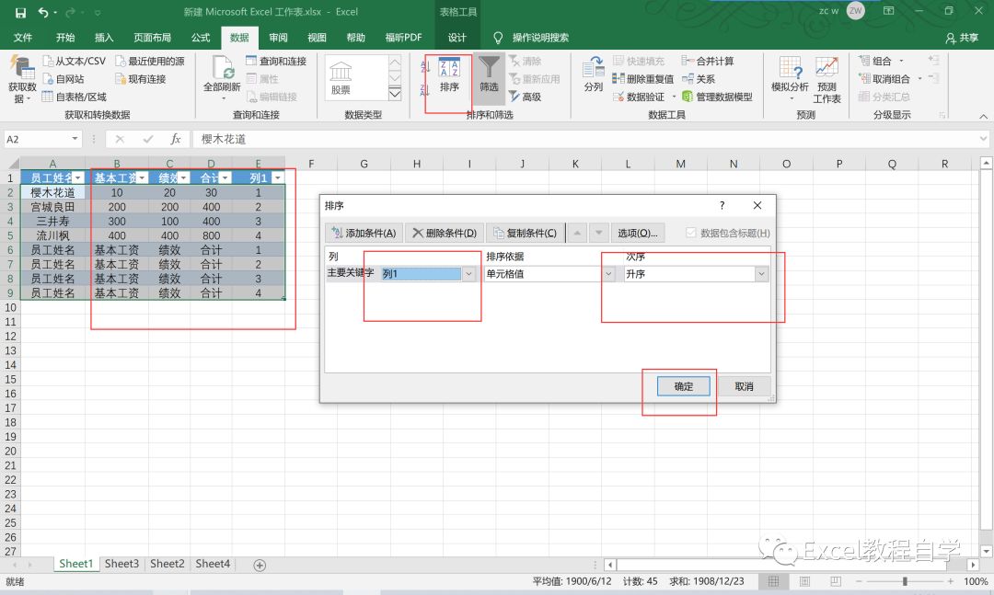This screenshot has width=994, height=595.
Task: Click the Share (共享) button
Action: pyautogui.click(x=962, y=38)
